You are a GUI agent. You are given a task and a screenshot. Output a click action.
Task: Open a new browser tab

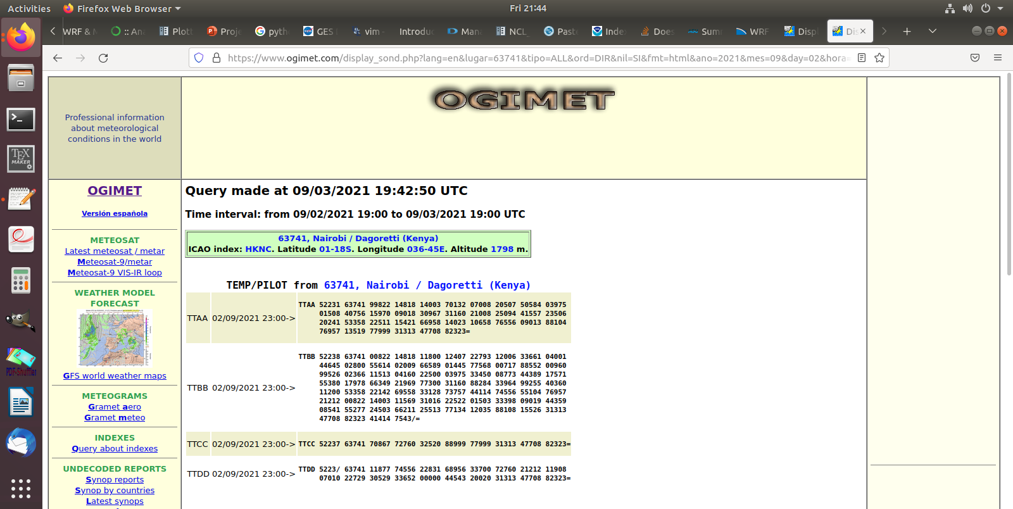907,31
